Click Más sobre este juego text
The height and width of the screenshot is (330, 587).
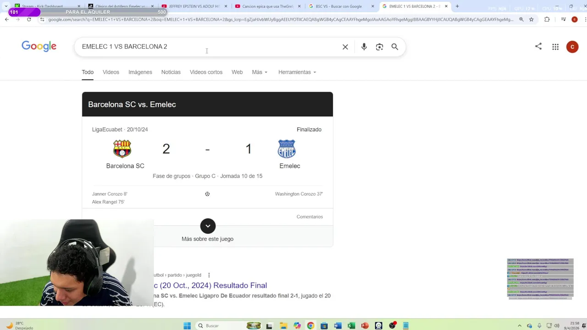207,239
